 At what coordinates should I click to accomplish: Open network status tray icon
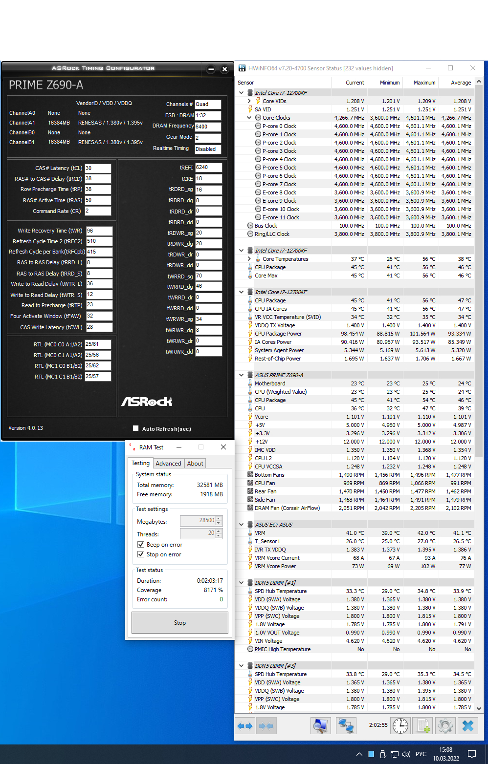(x=395, y=754)
